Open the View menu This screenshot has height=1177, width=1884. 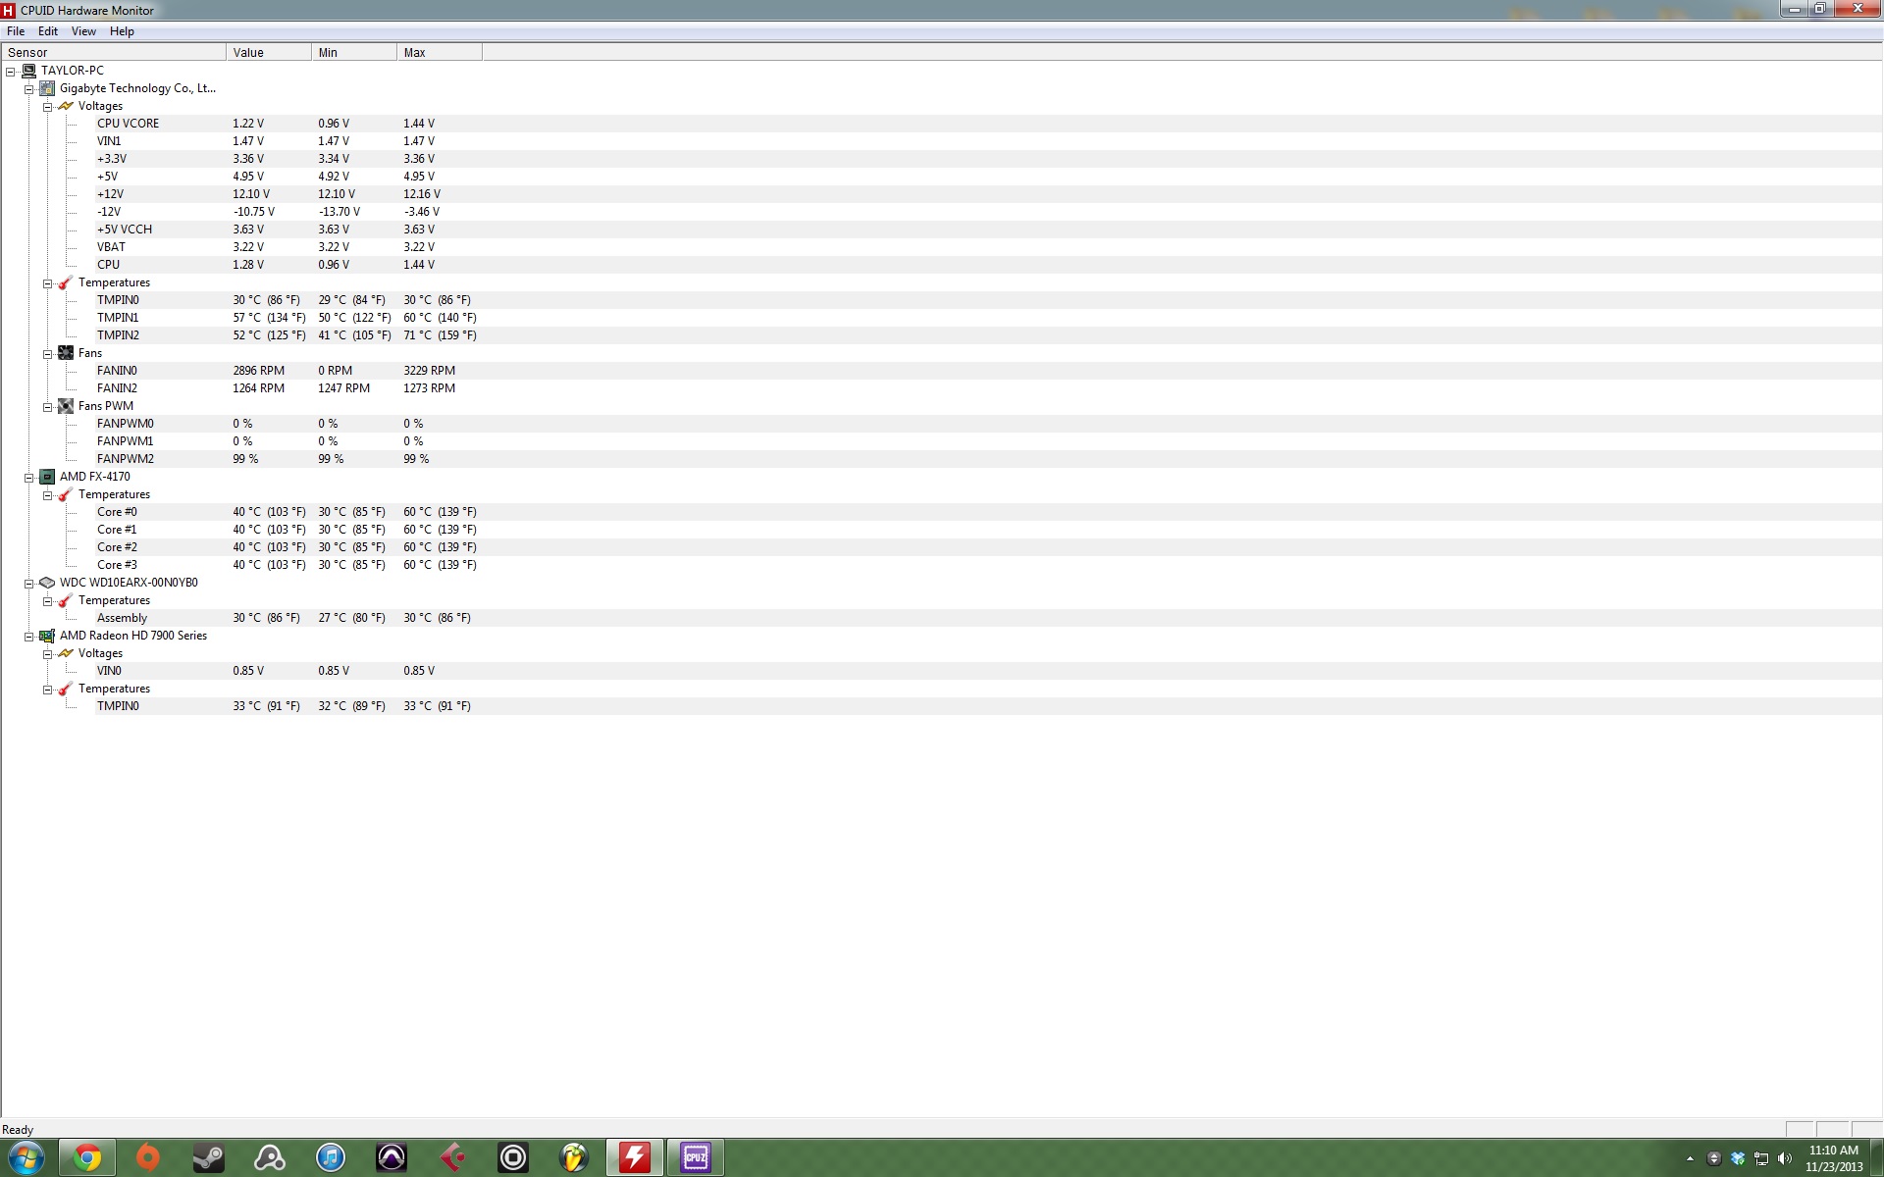[83, 31]
